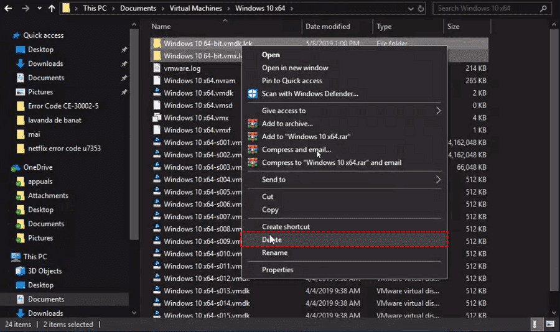This screenshot has height=332, width=560.
Task: Expand Give access to submenu arrow
Action: click(438, 111)
